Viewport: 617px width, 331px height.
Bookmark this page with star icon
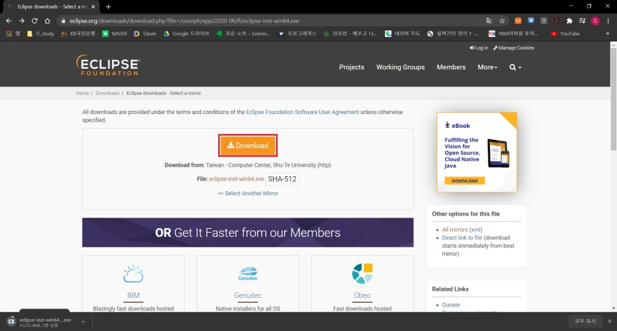coord(502,21)
